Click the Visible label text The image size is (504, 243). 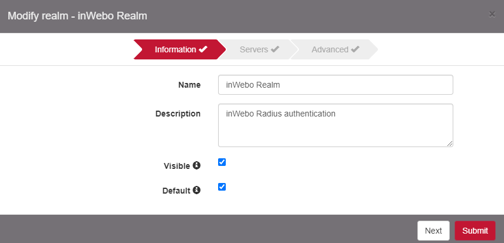pyautogui.click(x=176, y=166)
